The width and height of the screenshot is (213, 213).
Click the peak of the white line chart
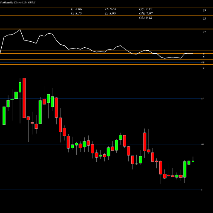click(20, 29)
